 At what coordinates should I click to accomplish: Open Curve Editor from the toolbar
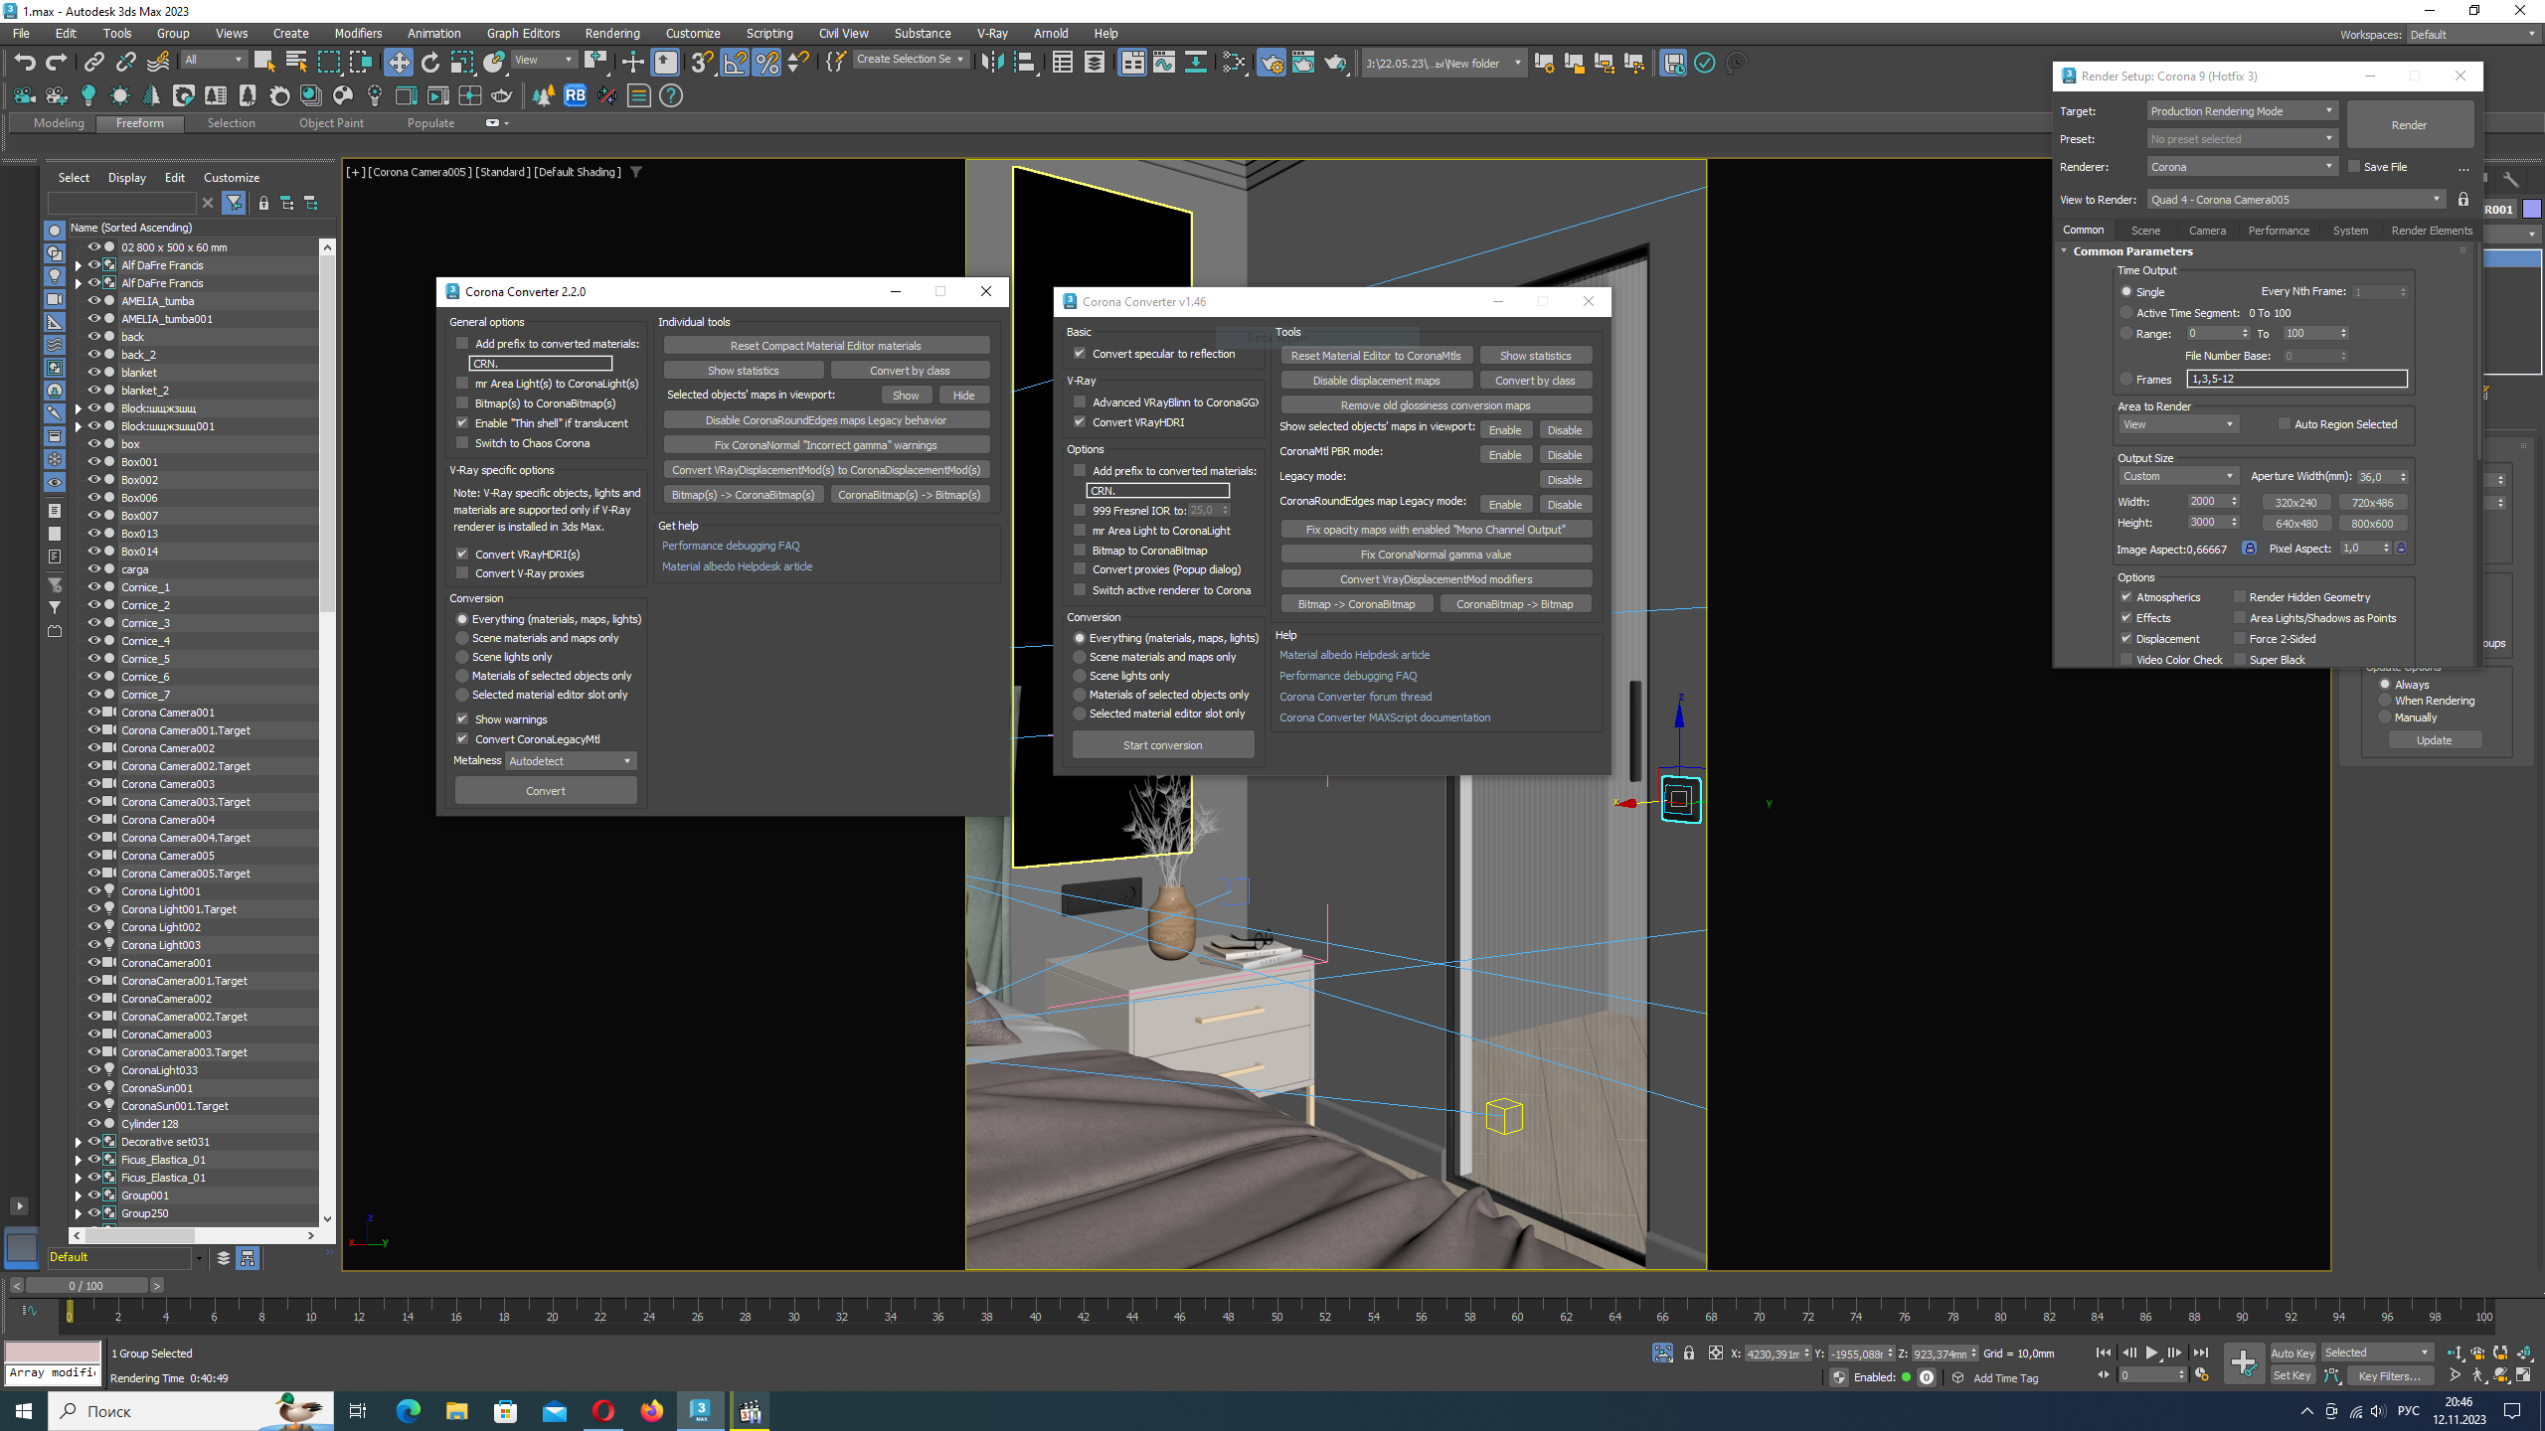pyautogui.click(x=1164, y=63)
